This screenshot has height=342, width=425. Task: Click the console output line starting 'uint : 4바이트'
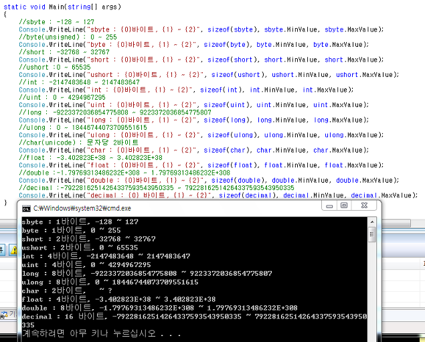pos(86,265)
